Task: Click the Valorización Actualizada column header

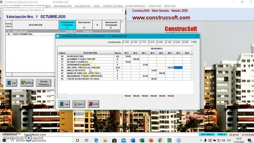Action: (111, 25)
